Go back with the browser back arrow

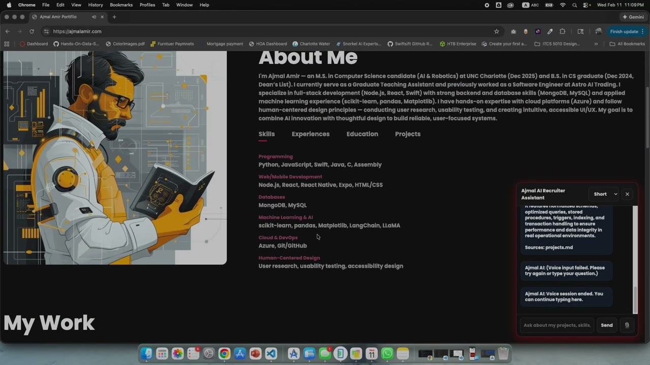click(8, 31)
